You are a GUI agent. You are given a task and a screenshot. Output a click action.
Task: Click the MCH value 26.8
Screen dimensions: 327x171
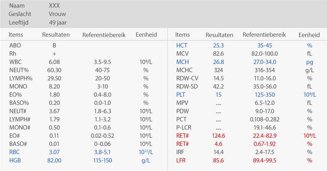tap(218, 62)
